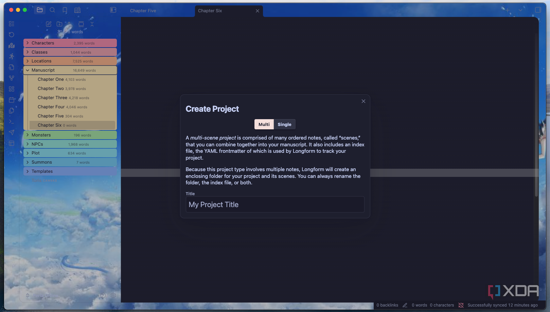Viewport: 550px width, 312px height.
Task: Create a new folder icon
Action: pos(59,24)
